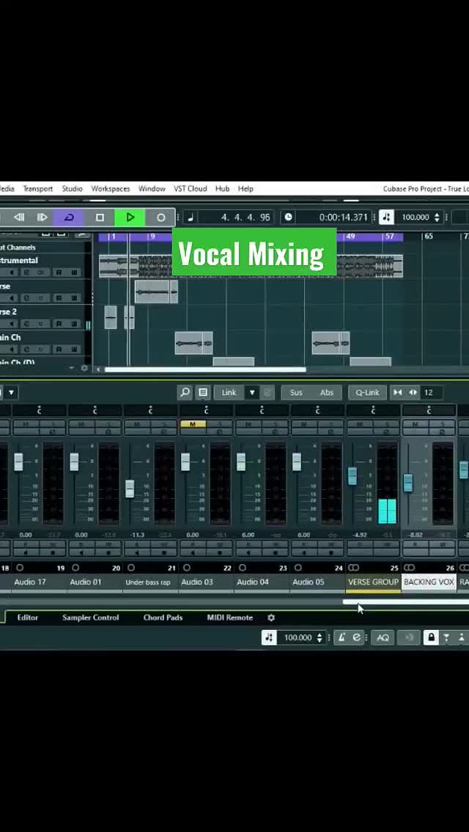Click the note icon time format selector
Image resolution: width=469 pixels, height=832 pixels.
[190, 217]
